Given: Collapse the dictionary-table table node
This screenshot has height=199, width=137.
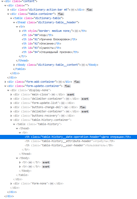Looking at the screenshot, I should coord(11,18).
